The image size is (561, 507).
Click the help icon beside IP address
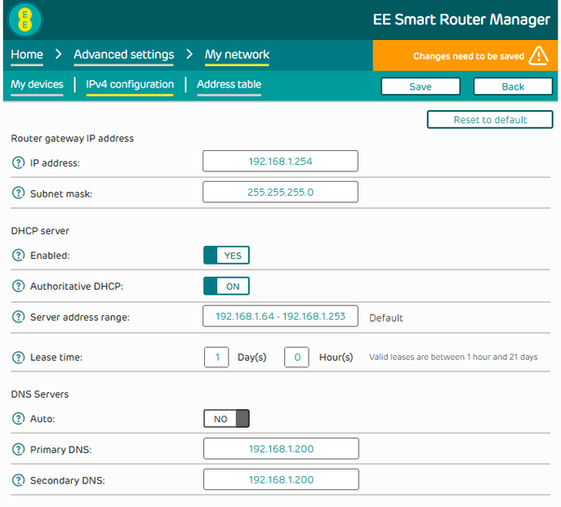19,162
